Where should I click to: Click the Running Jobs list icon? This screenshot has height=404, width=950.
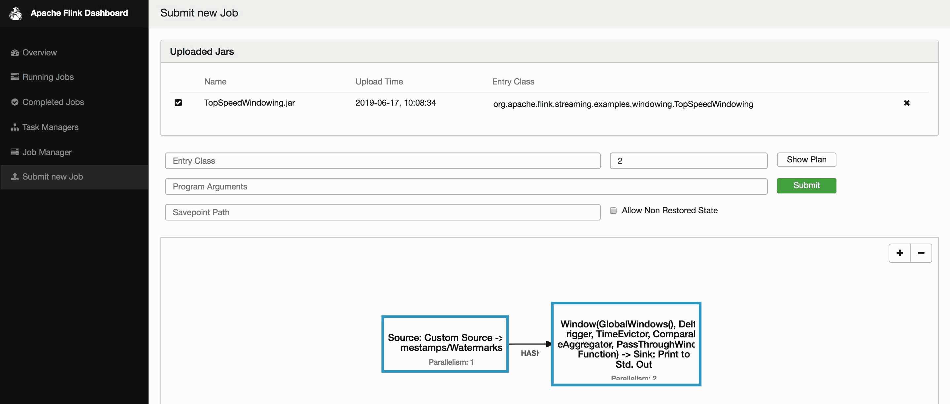pos(15,77)
